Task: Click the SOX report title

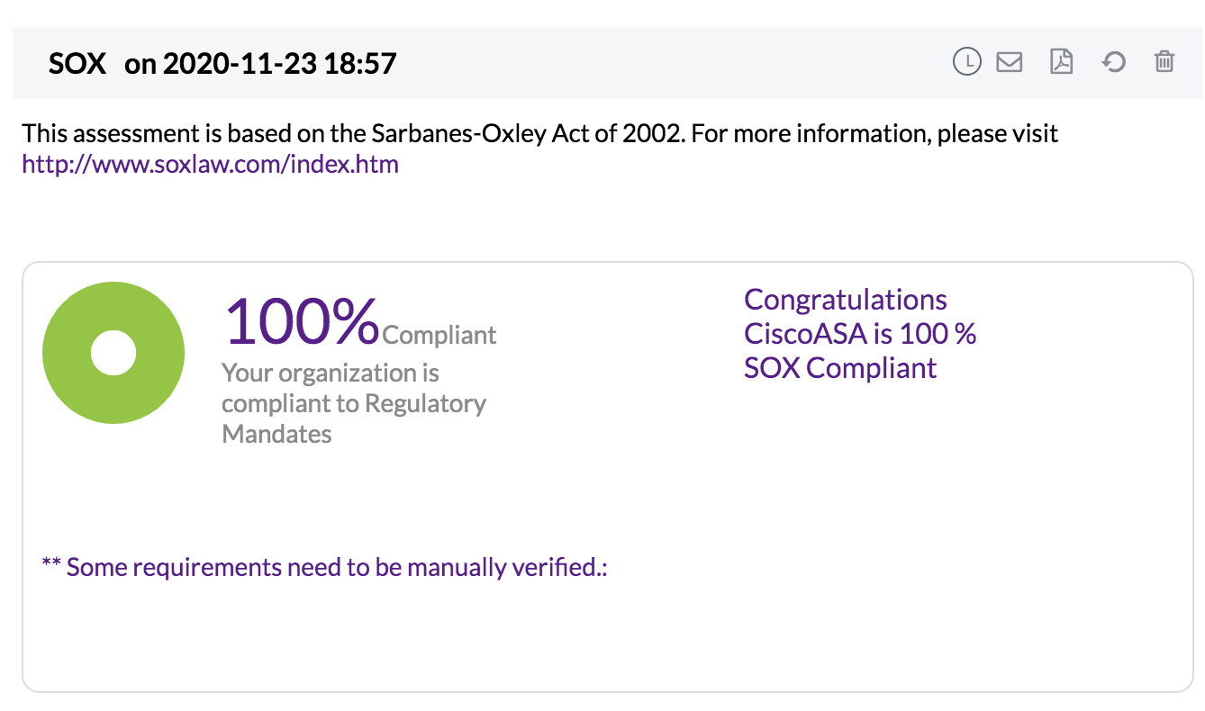Action: 77,64
